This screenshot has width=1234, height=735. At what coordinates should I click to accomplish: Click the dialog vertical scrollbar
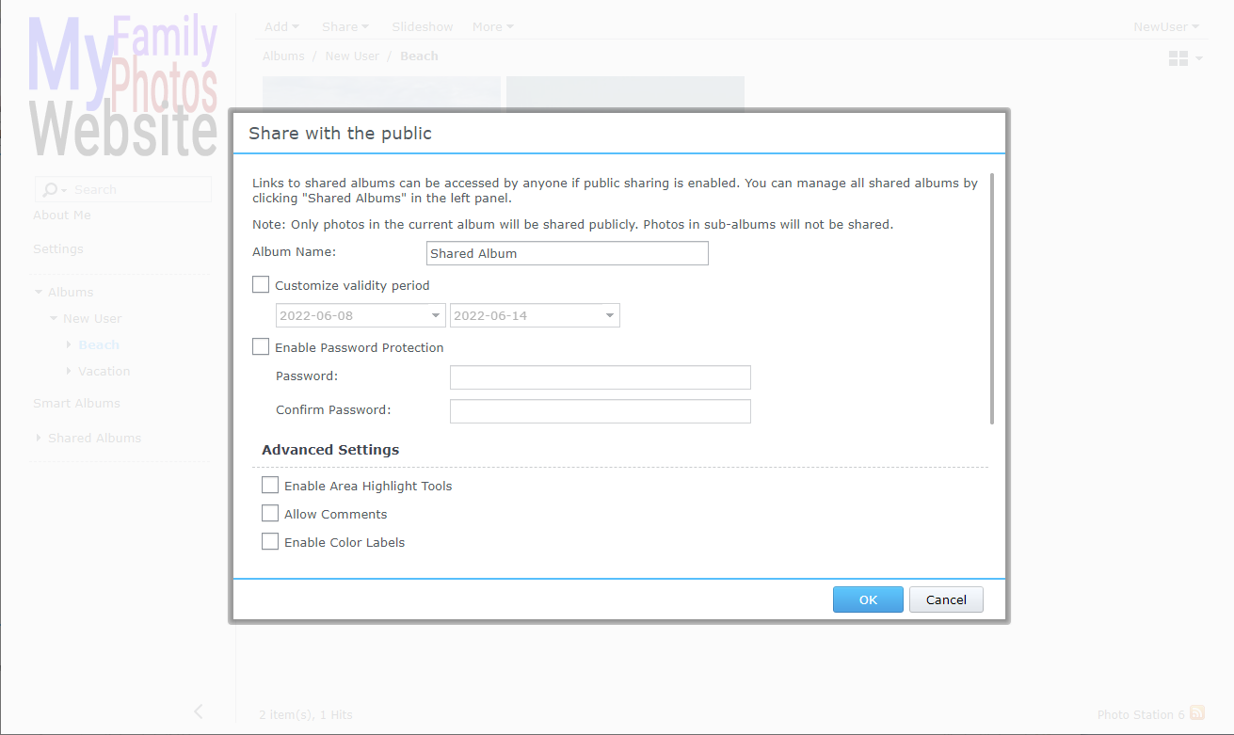992,298
